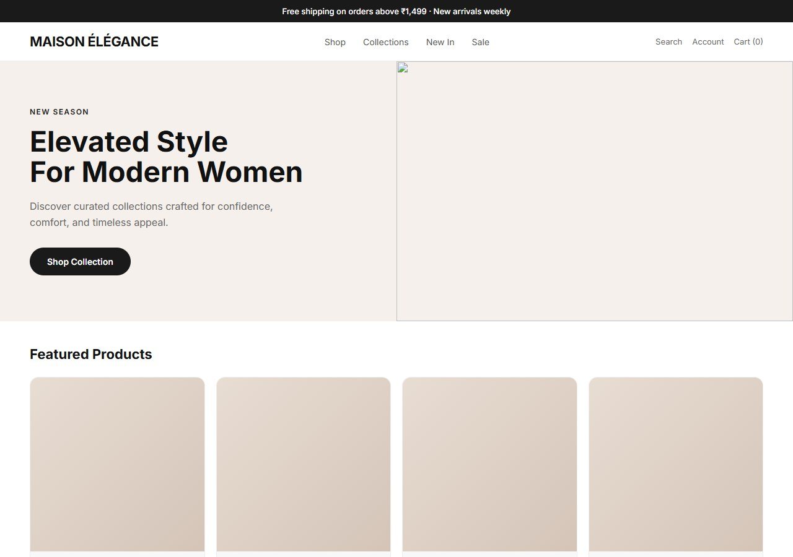Viewport: 793px width, 557px height.
Task: Click the Elevated Style For Modern Women headline
Action: pyautogui.click(x=166, y=157)
